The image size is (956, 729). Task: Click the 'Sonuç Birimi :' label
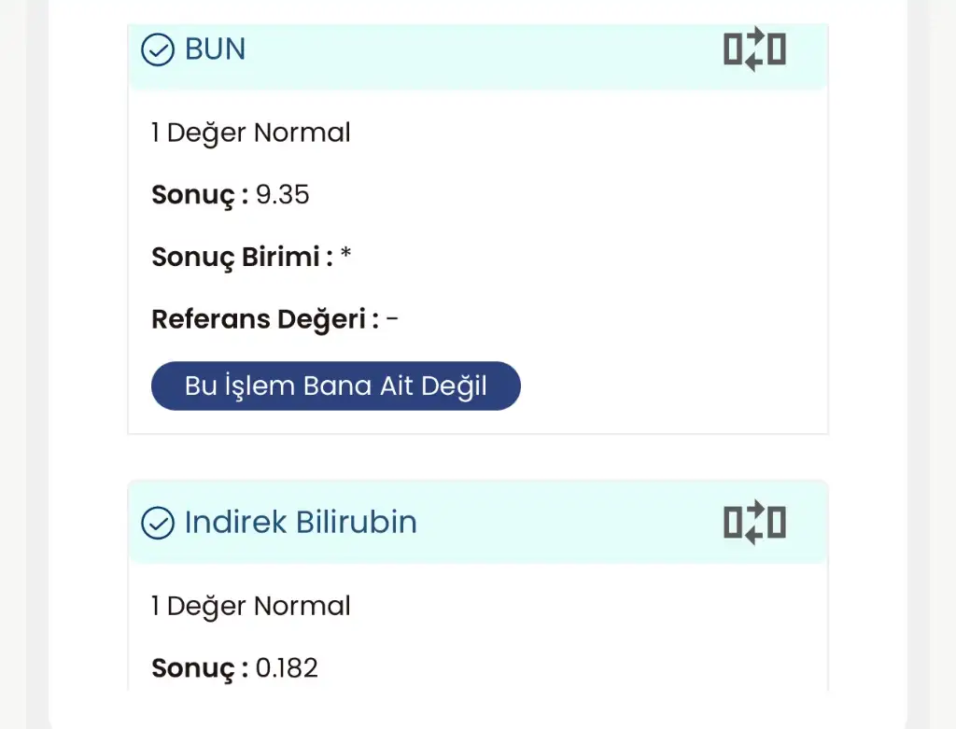(242, 257)
